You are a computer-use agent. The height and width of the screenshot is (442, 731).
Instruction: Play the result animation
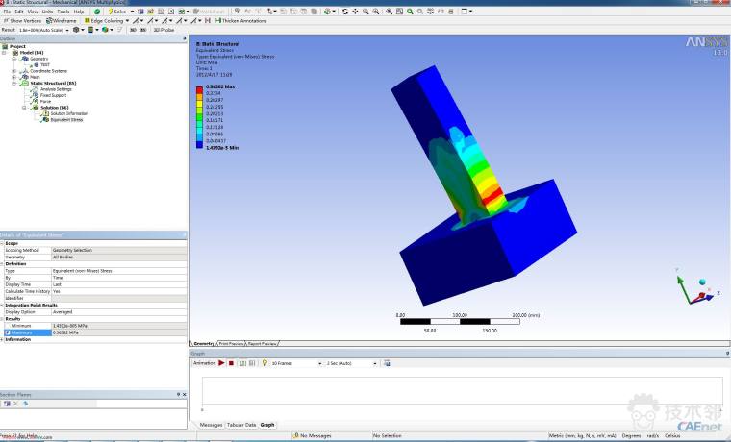pos(221,363)
